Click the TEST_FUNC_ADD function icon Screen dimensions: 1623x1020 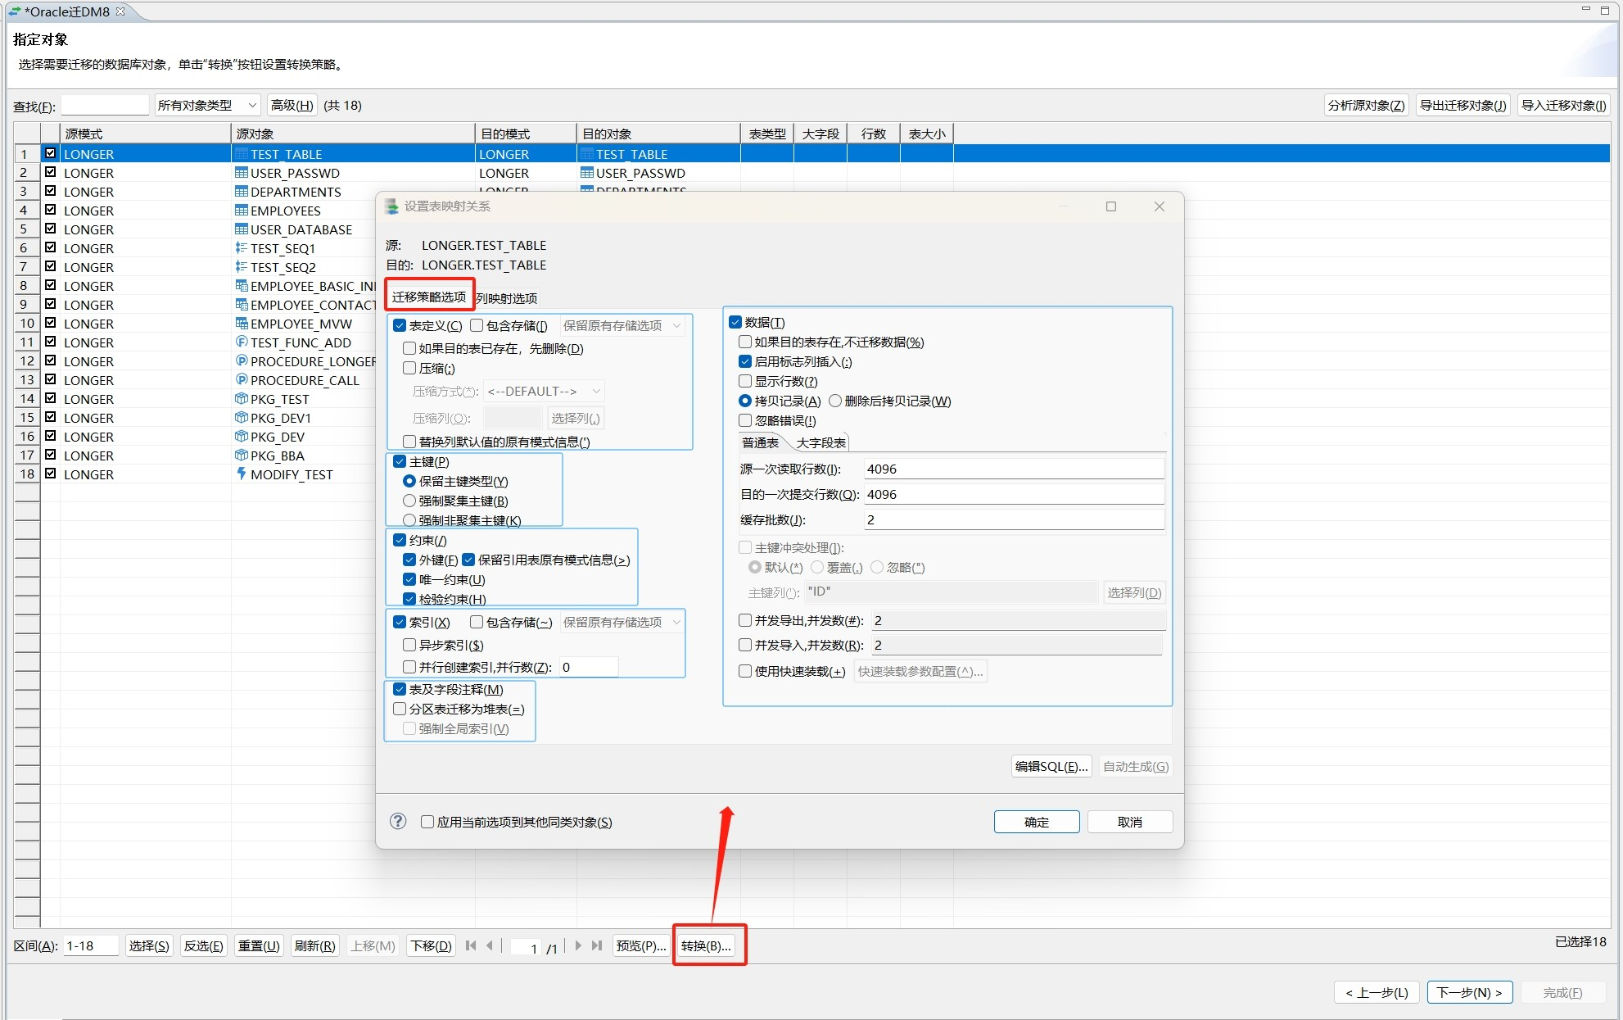coord(242,342)
